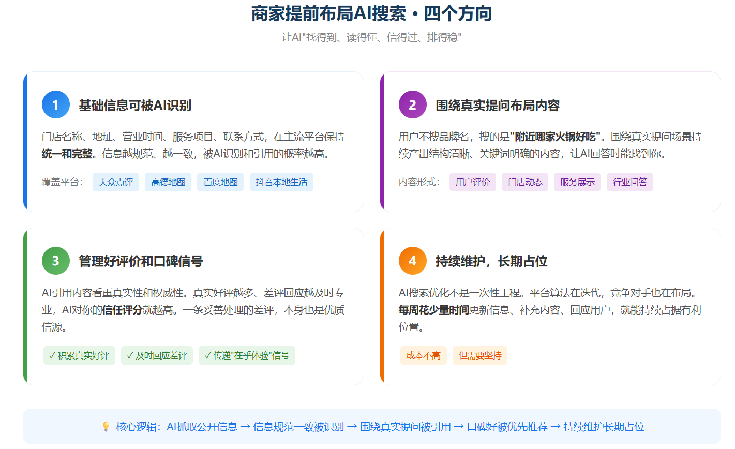Click the heading 围绕真实提问布局内容
The height and width of the screenshot is (449, 735).
498,106
